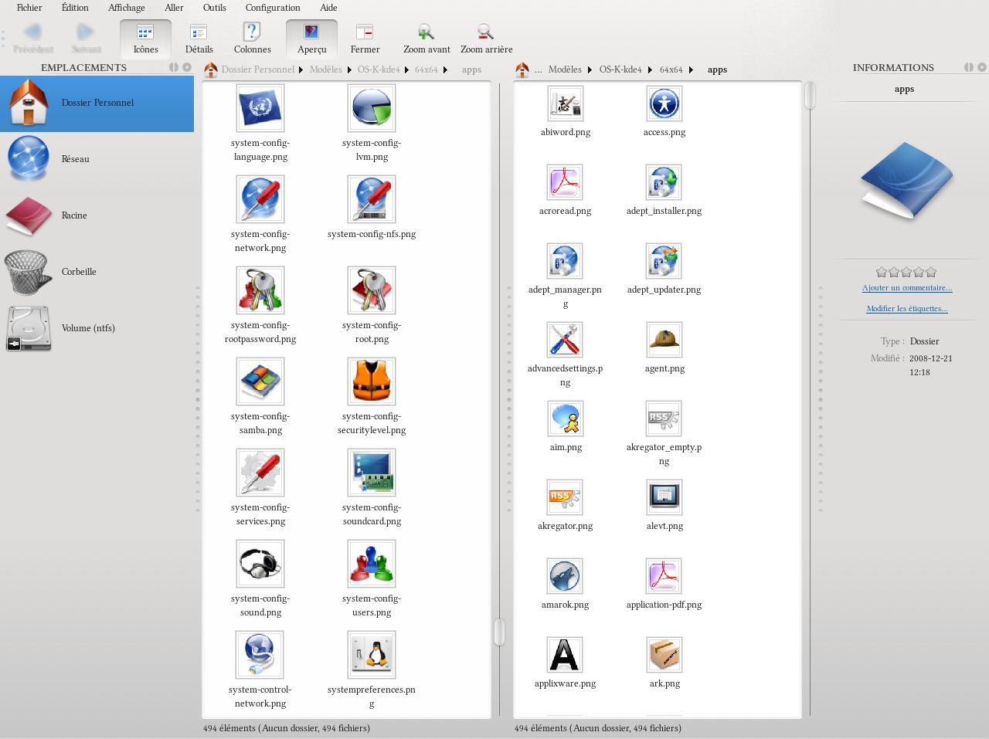Open the Édition menu

coord(75,8)
